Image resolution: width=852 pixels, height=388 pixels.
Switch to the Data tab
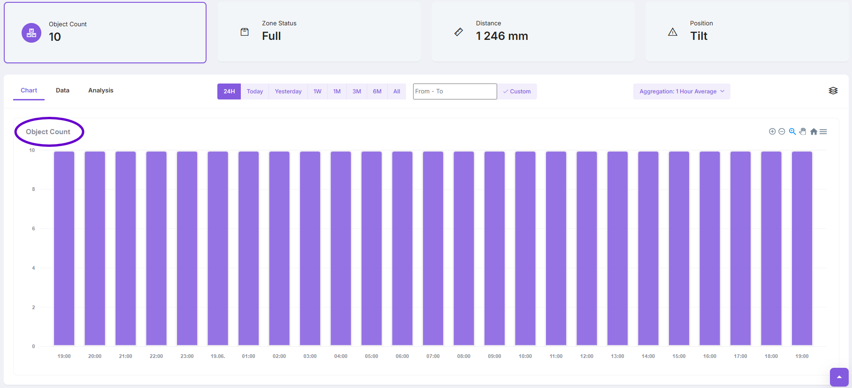tap(62, 91)
